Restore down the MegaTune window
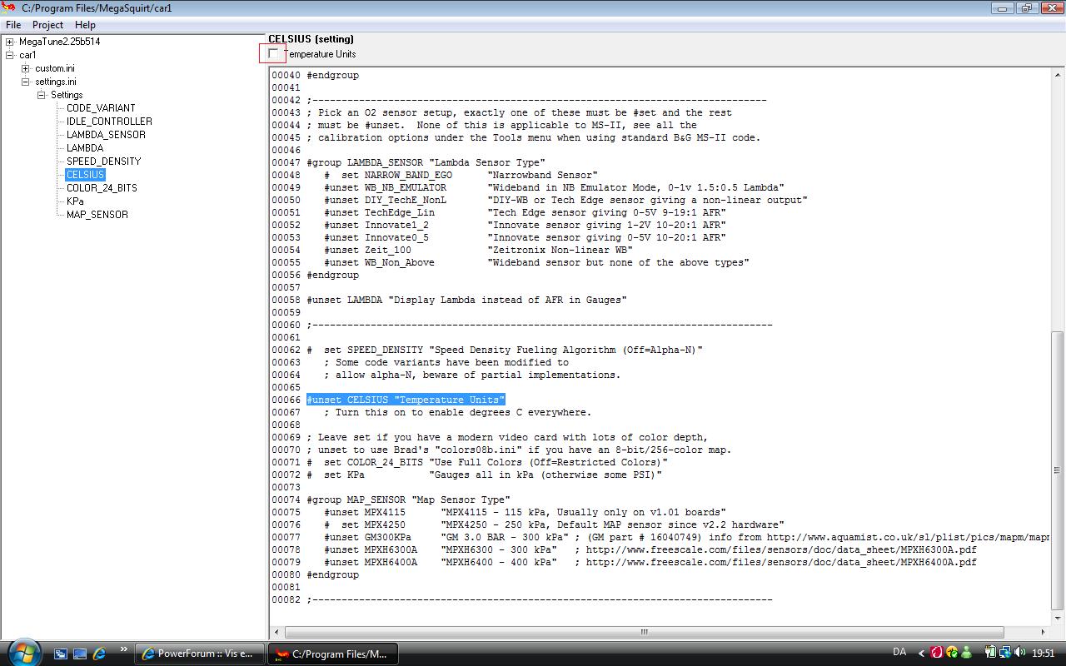This screenshot has width=1066, height=666. click(x=1026, y=7)
